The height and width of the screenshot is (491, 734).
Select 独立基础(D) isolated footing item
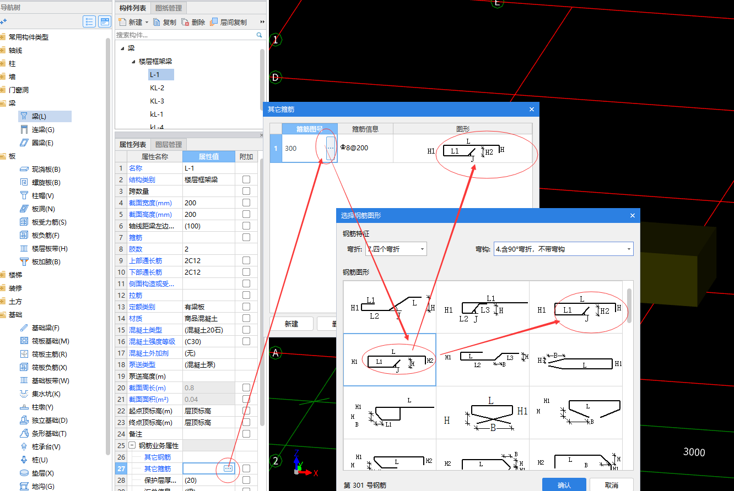[x=50, y=420]
